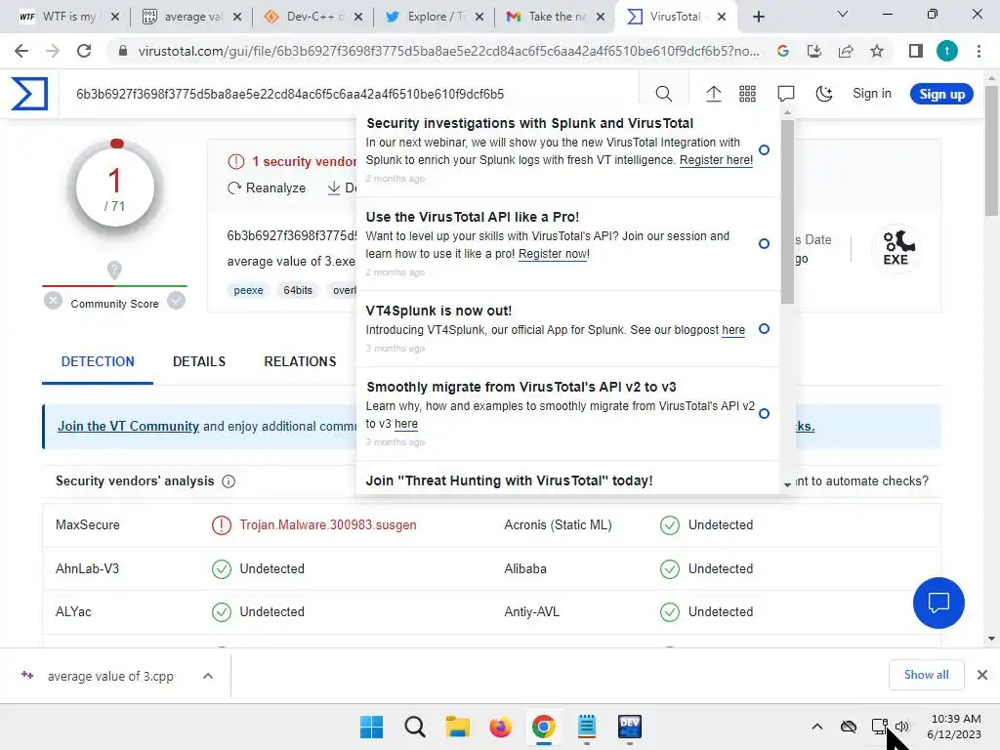
Task: Click the EXE file type icon
Action: [x=896, y=248]
